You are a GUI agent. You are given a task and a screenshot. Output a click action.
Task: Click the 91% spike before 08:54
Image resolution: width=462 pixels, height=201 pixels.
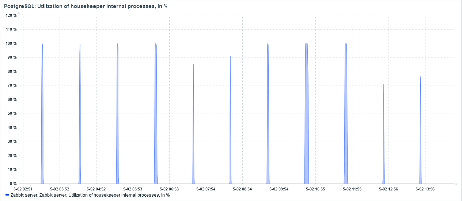[230, 120]
